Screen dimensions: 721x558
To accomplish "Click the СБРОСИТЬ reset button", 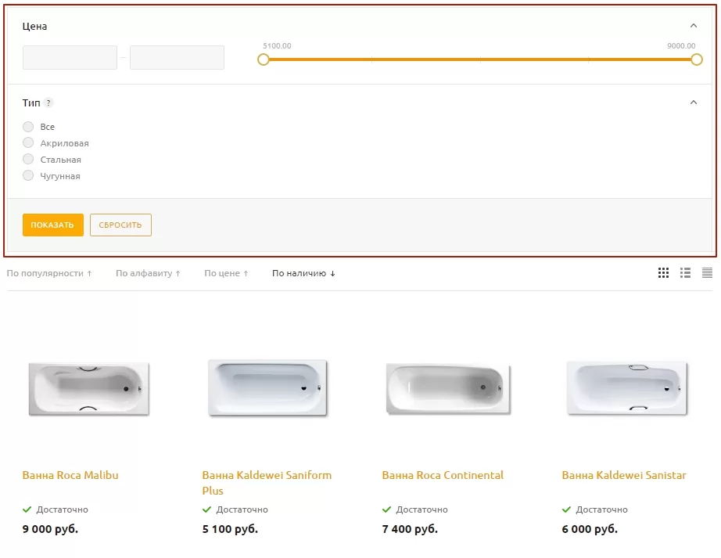I will [120, 225].
